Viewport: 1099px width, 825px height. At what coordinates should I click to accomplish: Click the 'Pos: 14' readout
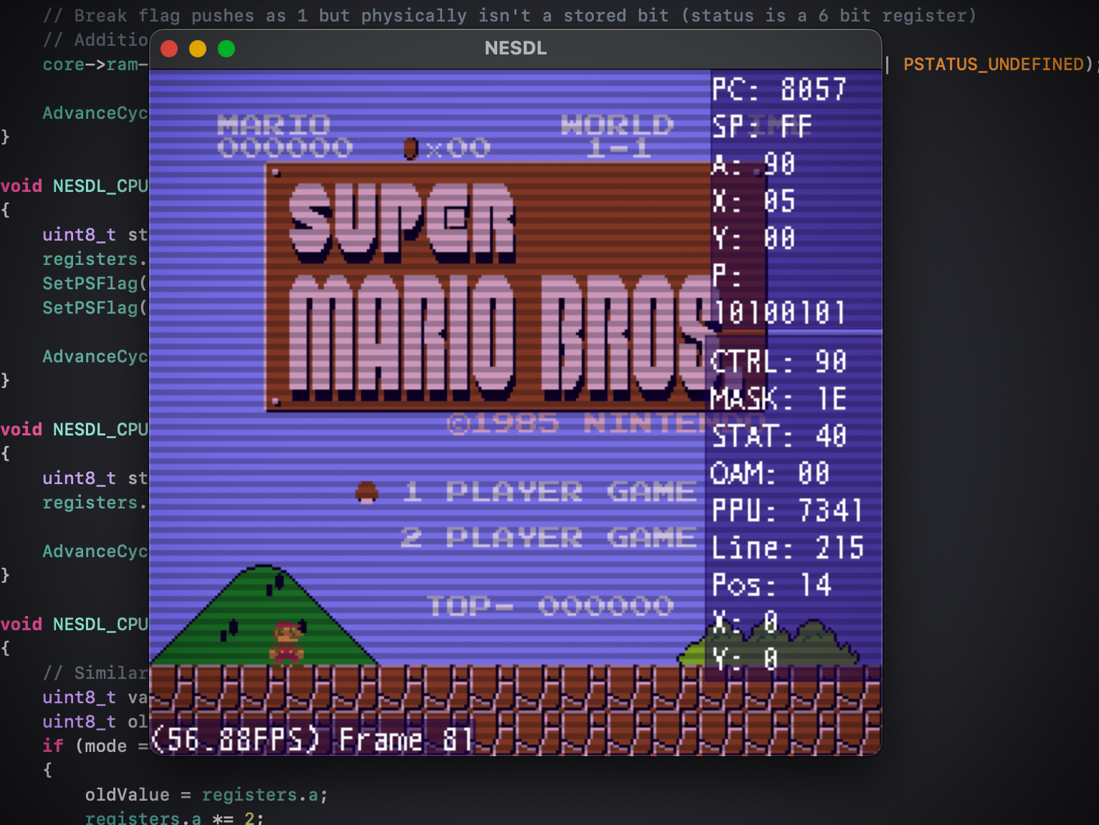(x=772, y=585)
